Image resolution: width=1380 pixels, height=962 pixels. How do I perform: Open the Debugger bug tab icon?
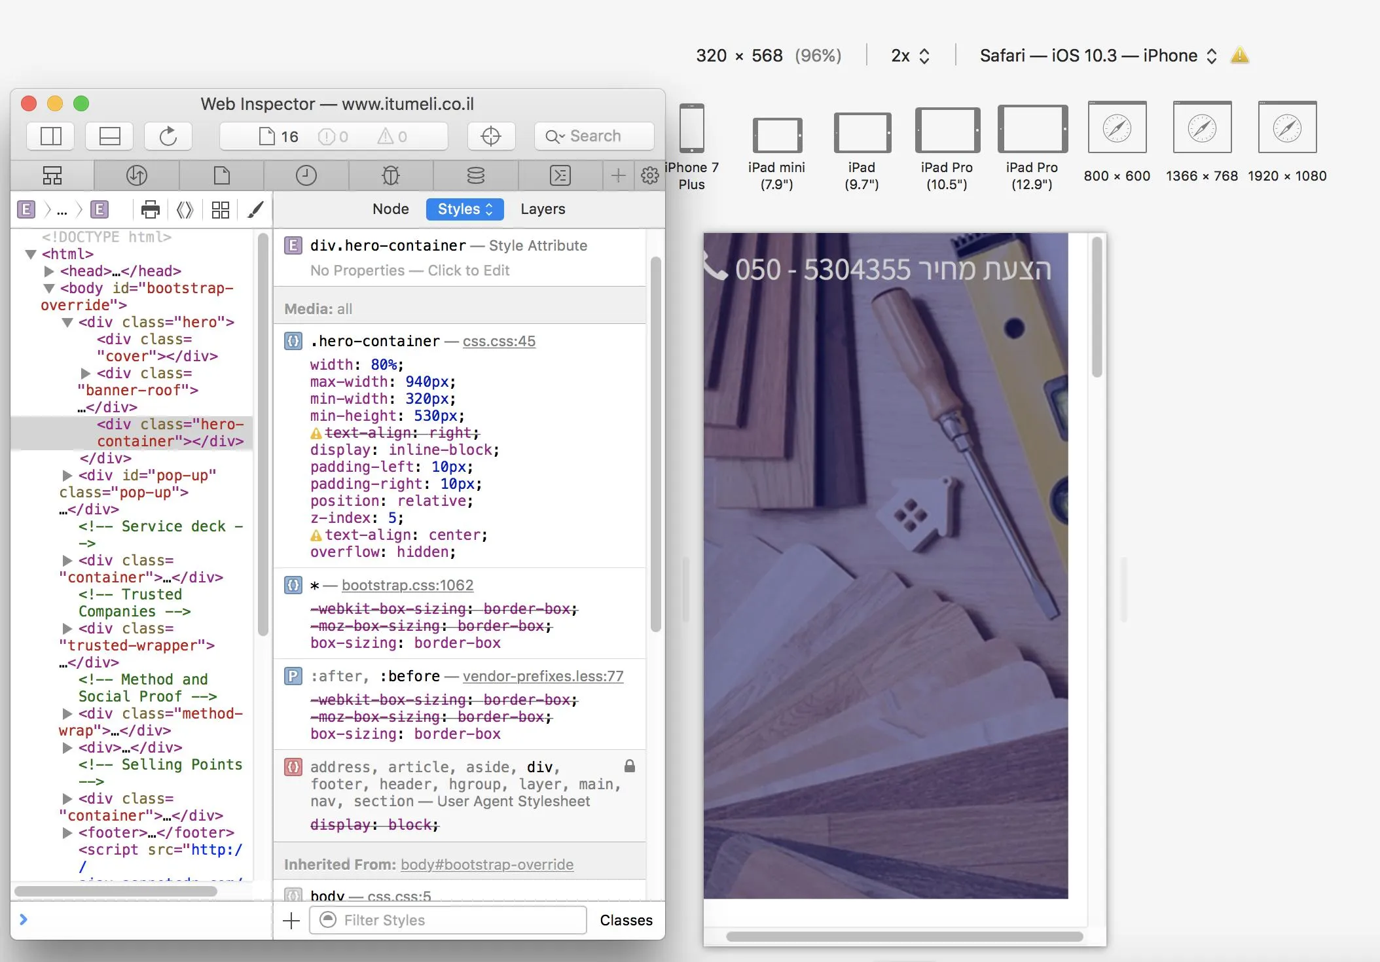[x=391, y=175]
